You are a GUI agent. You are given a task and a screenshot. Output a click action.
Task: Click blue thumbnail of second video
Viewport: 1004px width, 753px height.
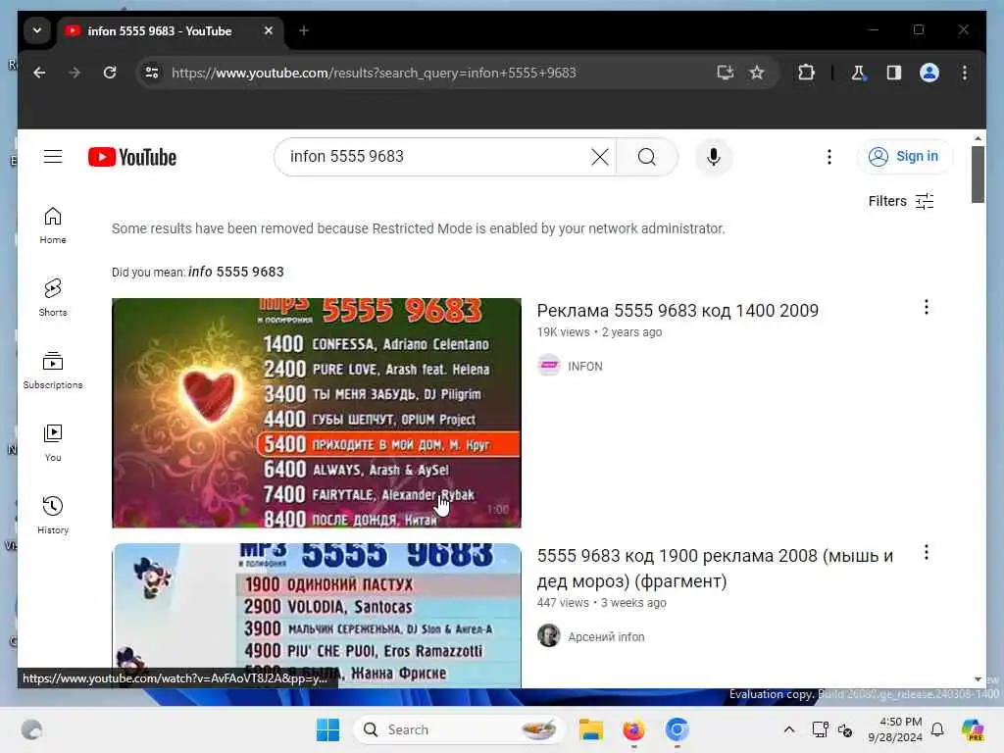pos(317,616)
